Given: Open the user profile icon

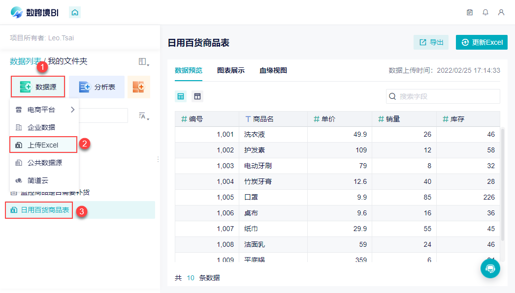Looking at the screenshot, I should [501, 12].
